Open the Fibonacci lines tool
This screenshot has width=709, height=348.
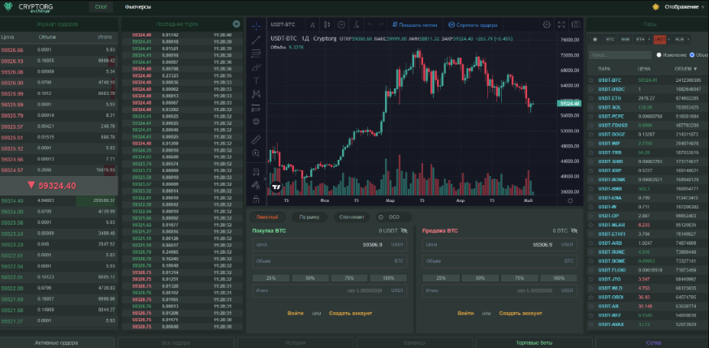(256, 54)
